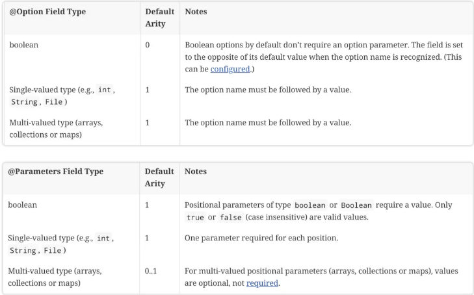Click the "Notes" header in the @Parameters table
The width and height of the screenshot is (474, 295).
(196, 172)
